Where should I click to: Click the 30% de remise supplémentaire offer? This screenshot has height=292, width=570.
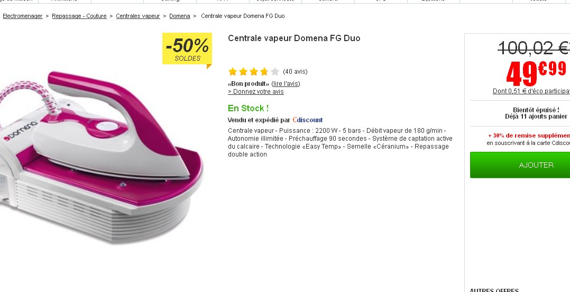[529, 135]
